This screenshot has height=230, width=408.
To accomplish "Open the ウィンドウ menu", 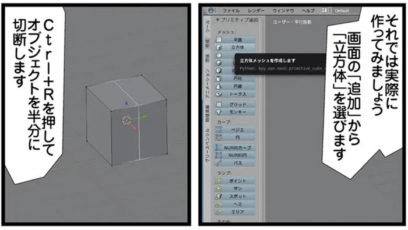I will coord(283,11).
